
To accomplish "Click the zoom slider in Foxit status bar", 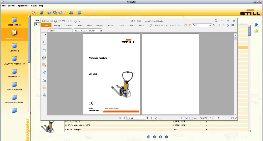I will point(223,118).
